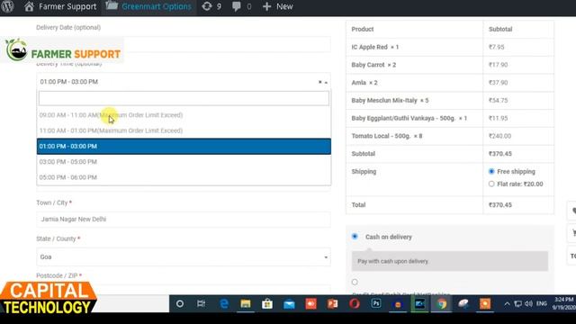Open Cortana search circle on taskbar

point(180,304)
